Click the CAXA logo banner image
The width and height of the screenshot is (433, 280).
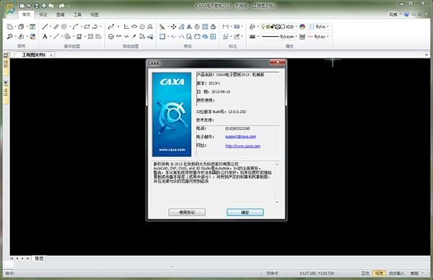(172, 114)
